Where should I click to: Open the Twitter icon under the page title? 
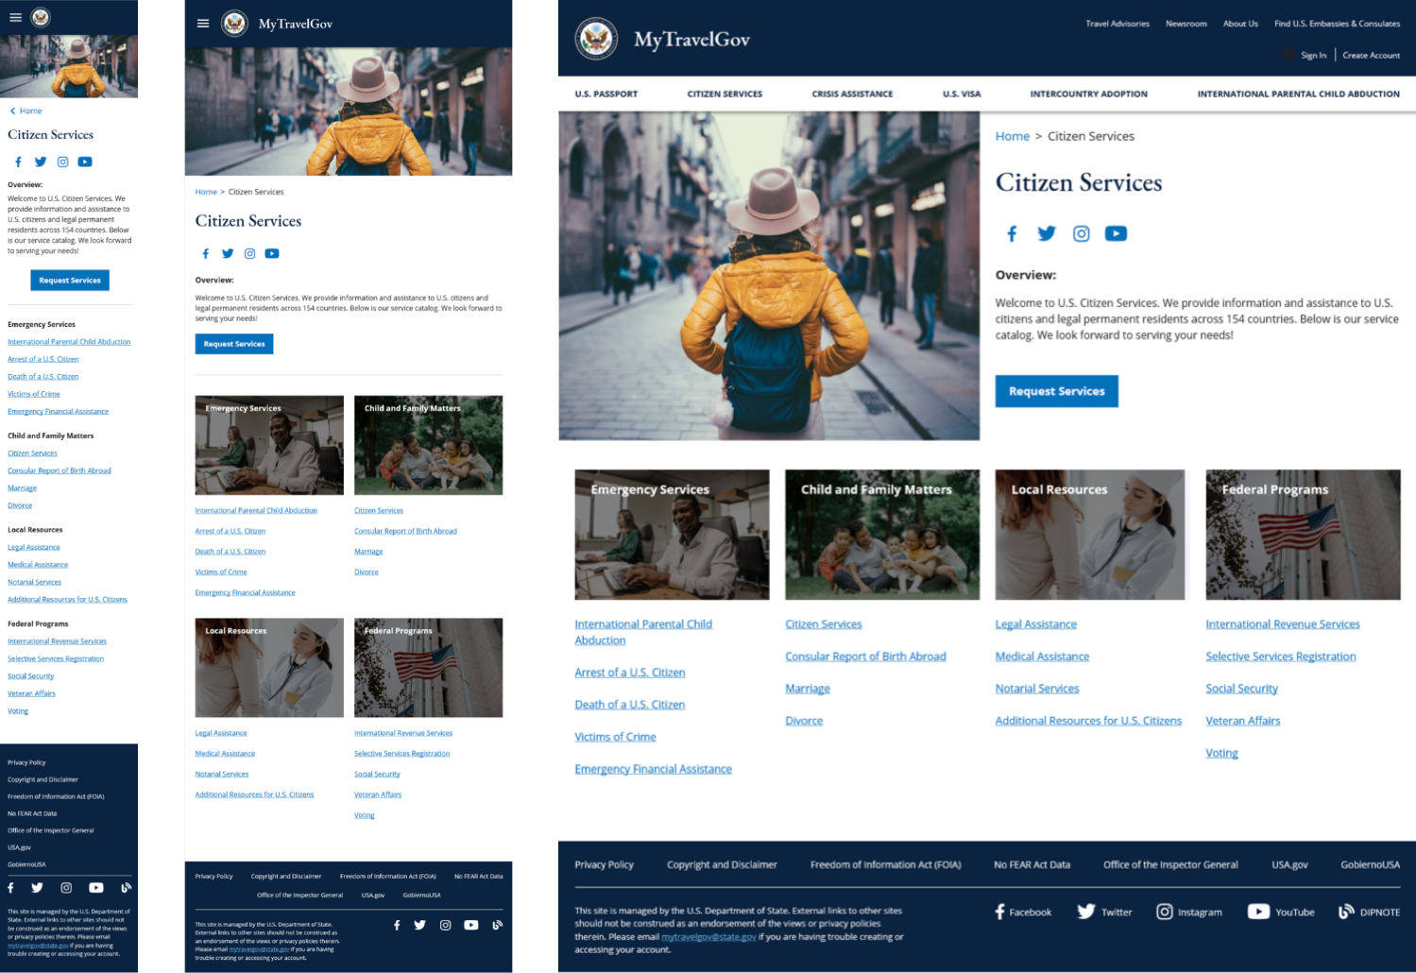point(1046,233)
